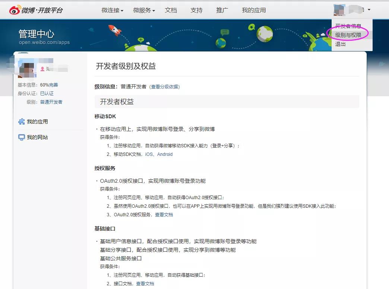
Task: Expand the 微服务 dropdown menu
Action: 144,10
